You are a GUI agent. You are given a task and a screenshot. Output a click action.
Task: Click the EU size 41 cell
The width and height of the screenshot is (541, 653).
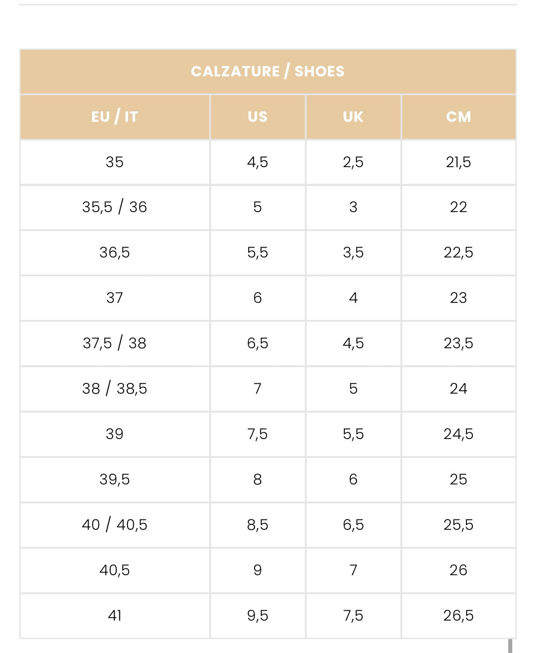pyautogui.click(x=114, y=616)
